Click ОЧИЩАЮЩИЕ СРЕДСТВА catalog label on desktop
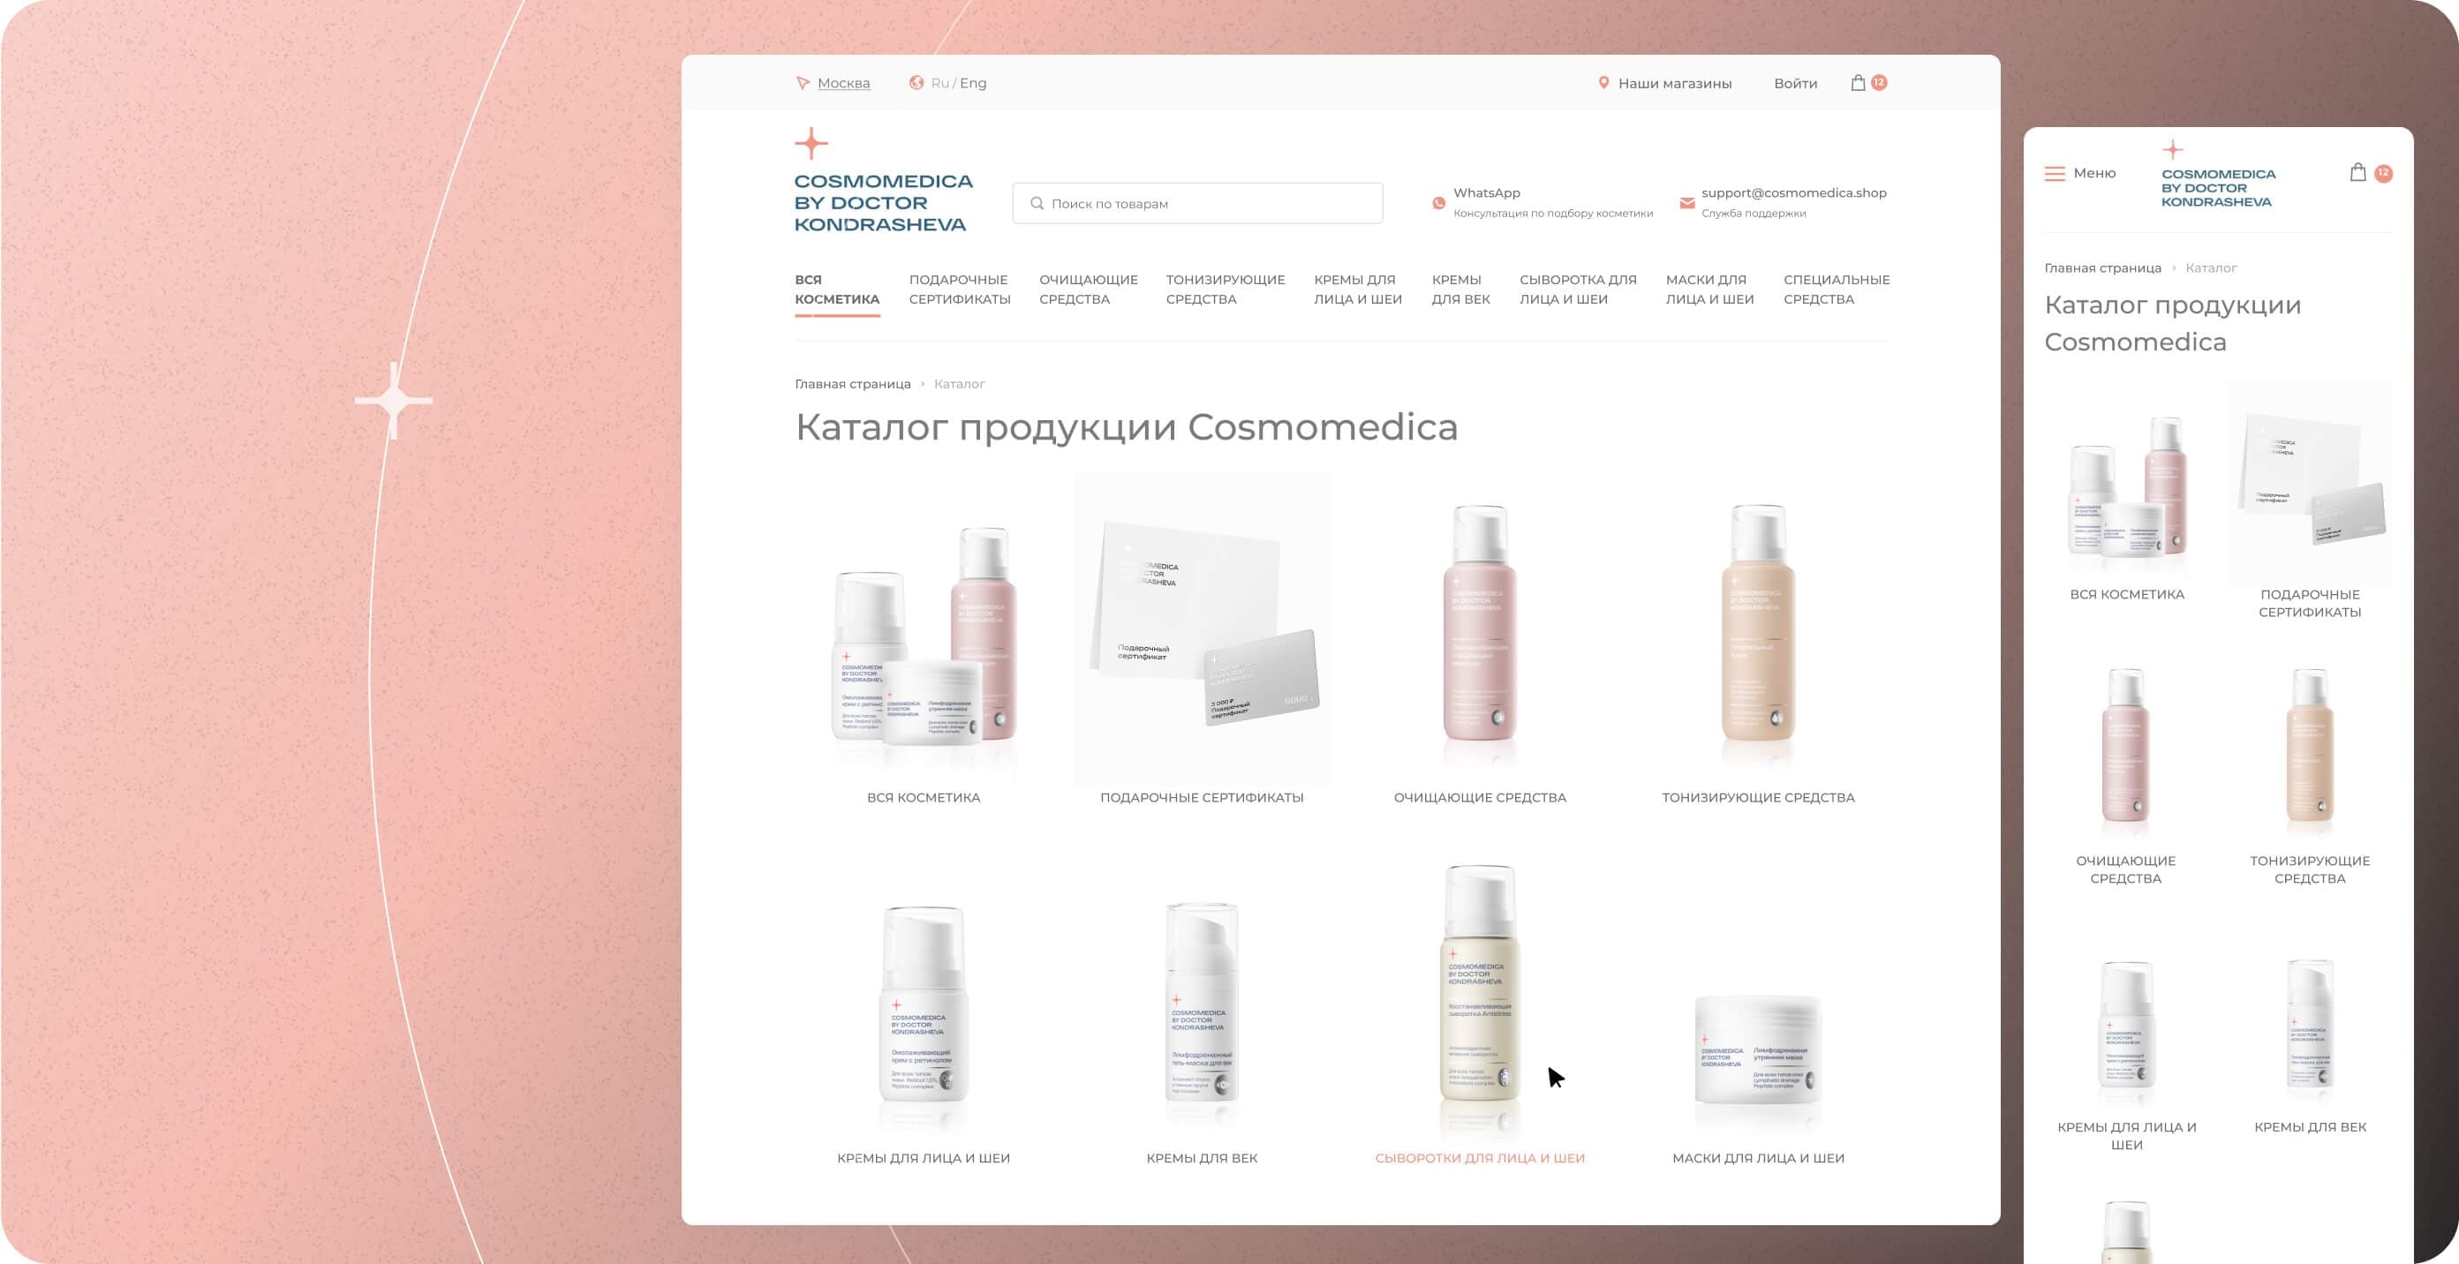 [x=1480, y=798]
